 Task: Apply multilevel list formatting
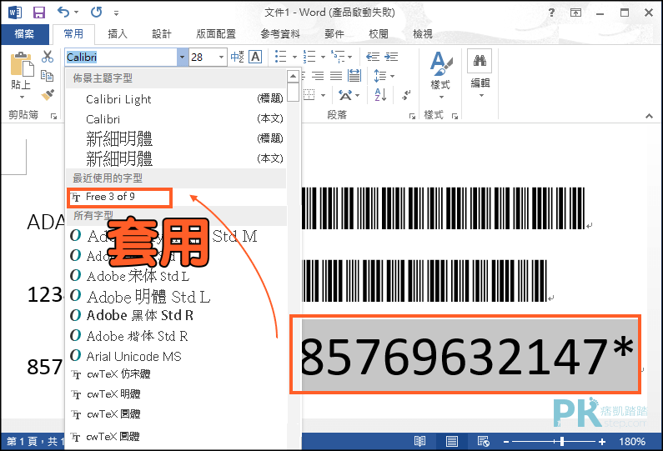pyautogui.click(x=338, y=57)
